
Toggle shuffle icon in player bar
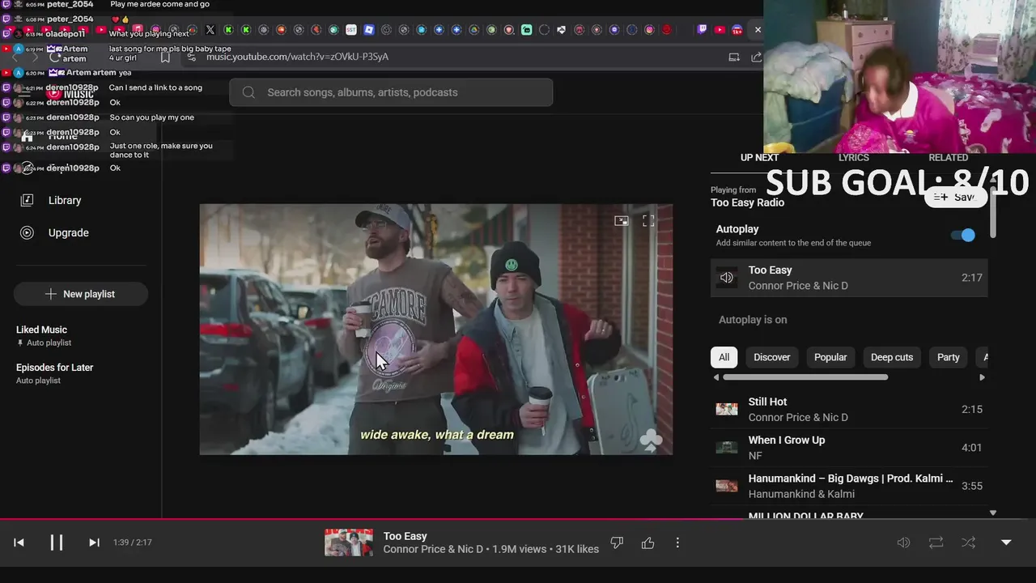coord(968,543)
